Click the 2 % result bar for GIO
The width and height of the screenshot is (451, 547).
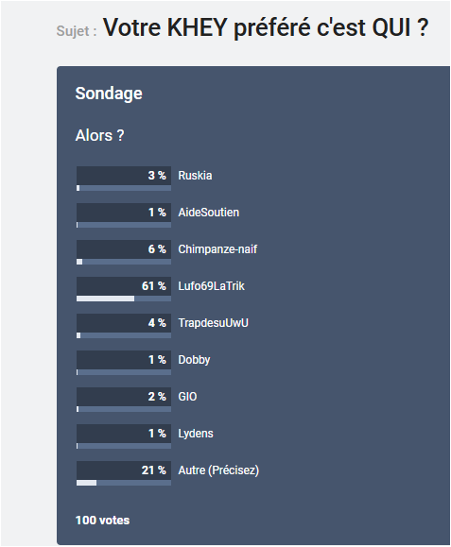tap(124, 409)
